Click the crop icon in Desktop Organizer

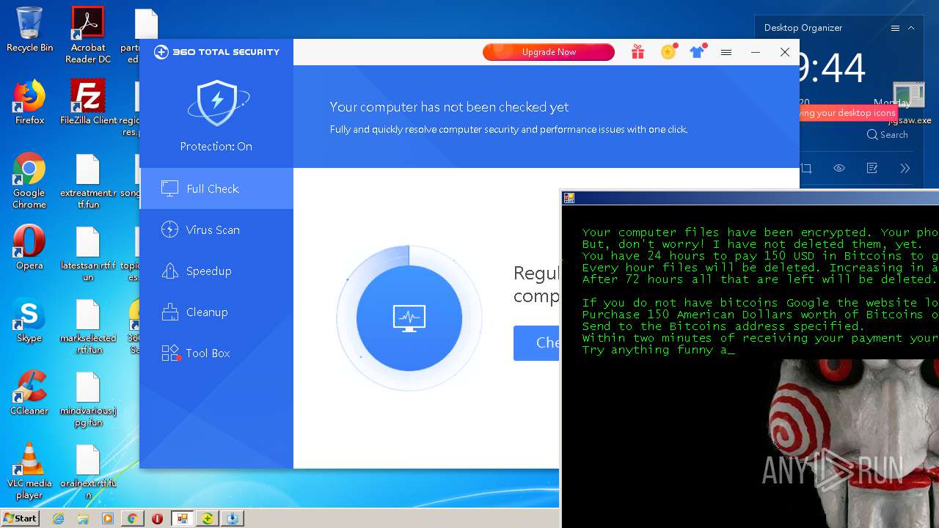coord(806,168)
